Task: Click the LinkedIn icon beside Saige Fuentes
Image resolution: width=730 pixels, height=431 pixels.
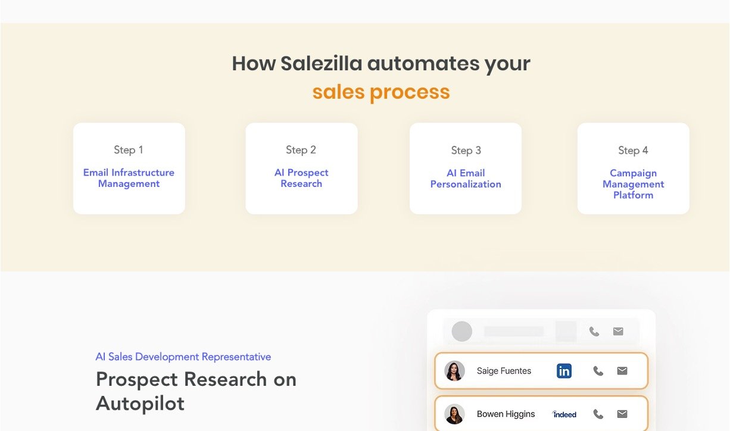Action: [564, 371]
